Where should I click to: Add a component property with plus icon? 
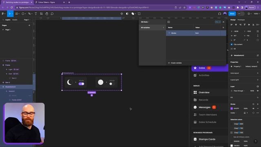click(258, 62)
